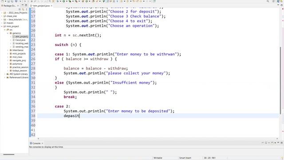
Task: Minimize the editor area icon
Action: [x=278, y=5]
